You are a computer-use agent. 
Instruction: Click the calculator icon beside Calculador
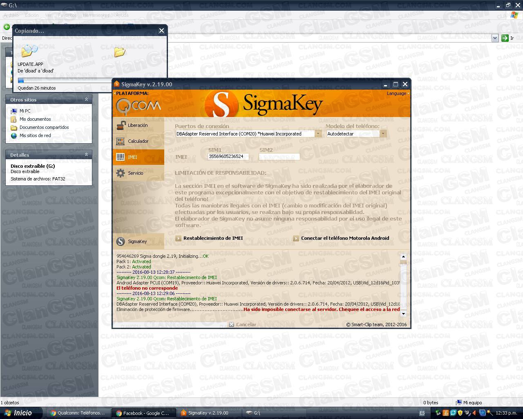point(120,141)
